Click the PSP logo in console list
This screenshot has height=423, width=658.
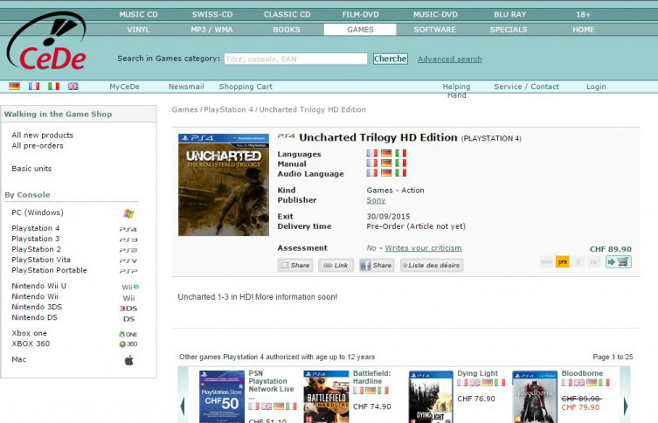(x=128, y=271)
